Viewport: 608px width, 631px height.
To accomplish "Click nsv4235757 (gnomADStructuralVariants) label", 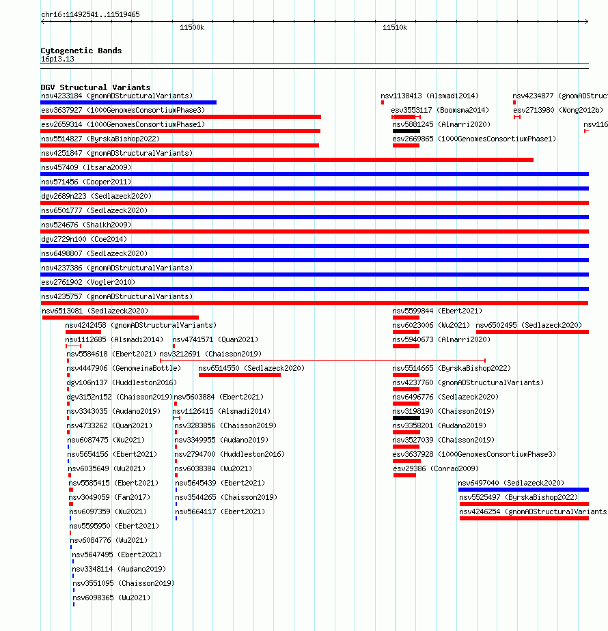I will tap(117, 296).
